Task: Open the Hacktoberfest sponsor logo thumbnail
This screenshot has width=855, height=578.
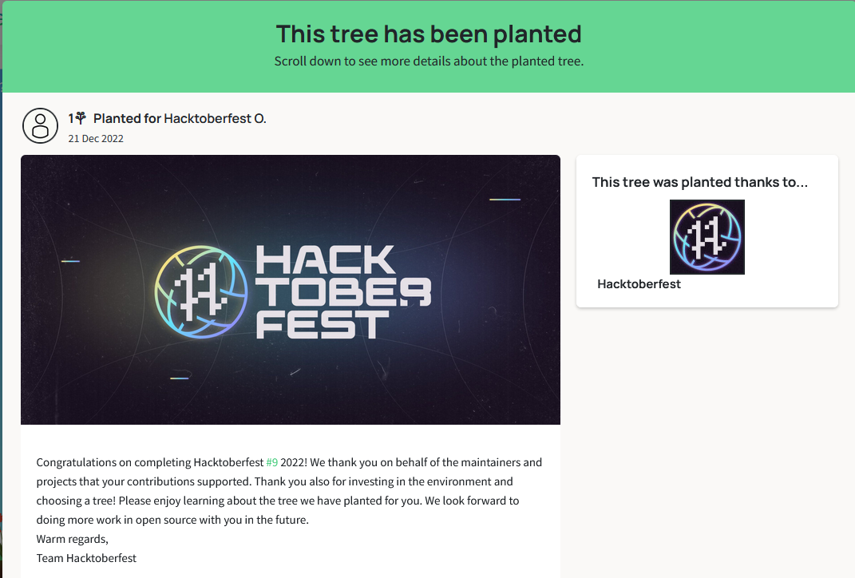Action: click(707, 237)
